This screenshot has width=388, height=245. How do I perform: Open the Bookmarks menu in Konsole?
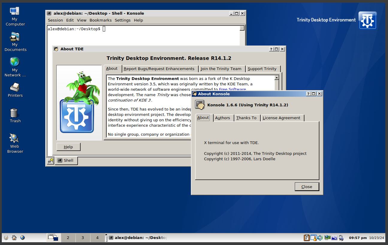[x=100, y=20]
